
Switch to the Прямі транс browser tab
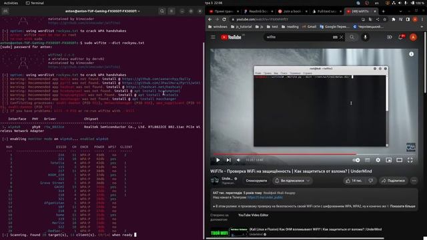(224, 11)
